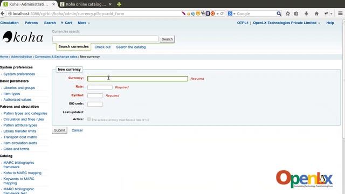Go to Home breadcrumb

[x=4, y=57]
